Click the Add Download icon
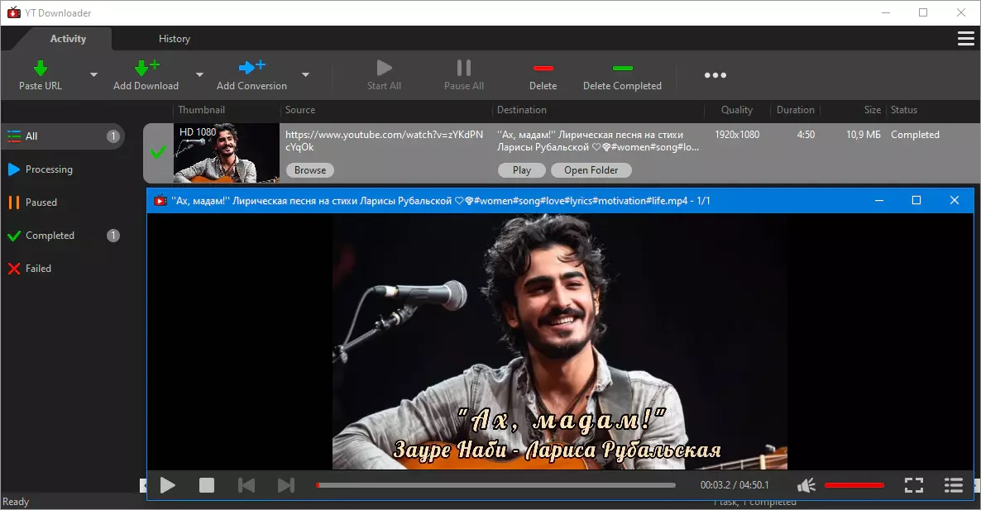Image resolution: width=981 pixels, height=510 pixels. [146, 69]
